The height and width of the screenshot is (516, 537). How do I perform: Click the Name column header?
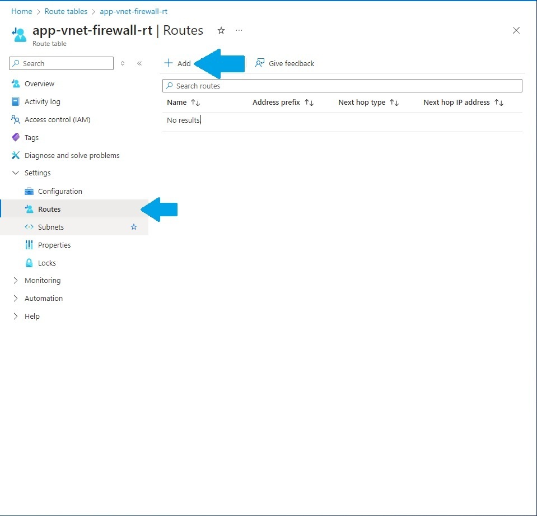coord(177,102)
